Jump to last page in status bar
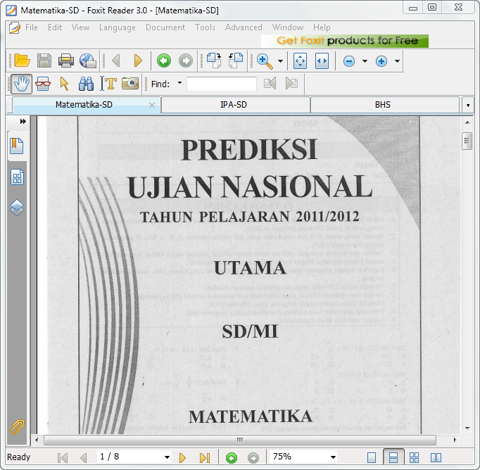Screen dimensions: 480x470 [x=205, y=458]
